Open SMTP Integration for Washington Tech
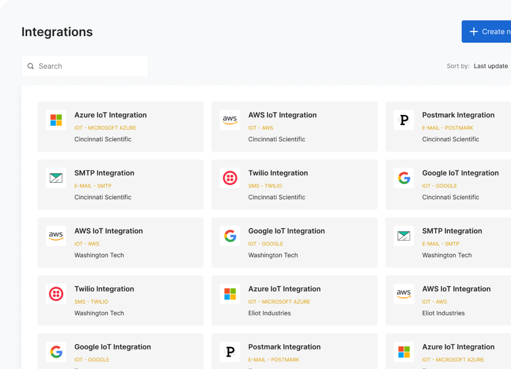511x369 pixels. click(448, 243)
